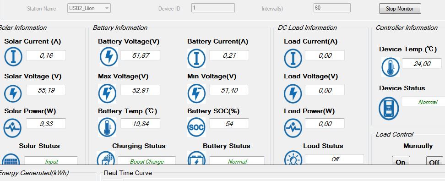Click the Solar Voltage lightning bolt icon
The width and height of the screenshot is (445, 181).
tap(13, 93)
